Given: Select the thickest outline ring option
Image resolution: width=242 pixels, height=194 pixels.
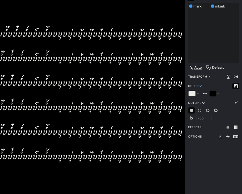Looking at the screenshot, I should click(216, 110).
